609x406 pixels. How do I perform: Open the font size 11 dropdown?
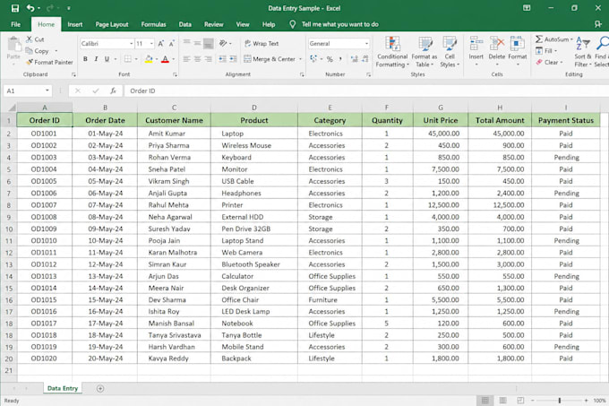pyautogui.click(x=151, y=44)
